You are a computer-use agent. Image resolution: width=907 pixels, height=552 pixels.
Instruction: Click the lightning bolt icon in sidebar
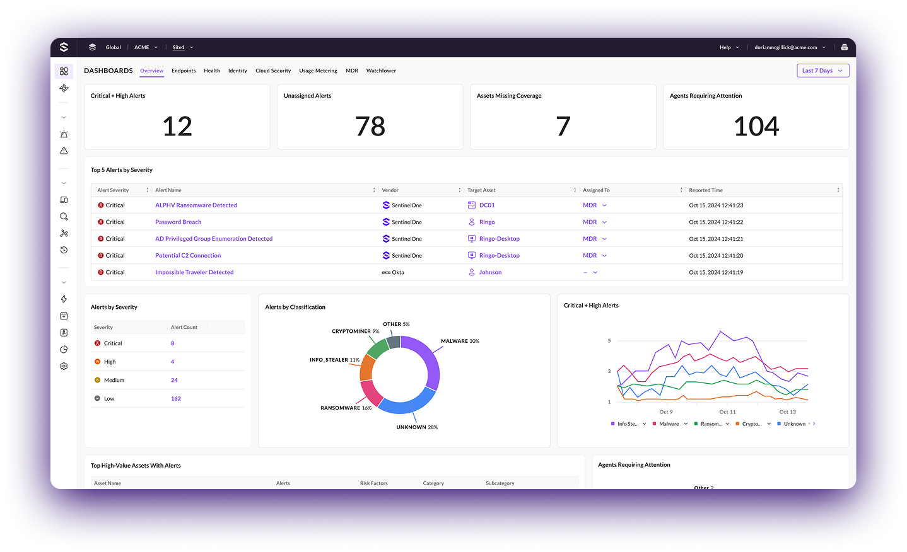point(64,299)
